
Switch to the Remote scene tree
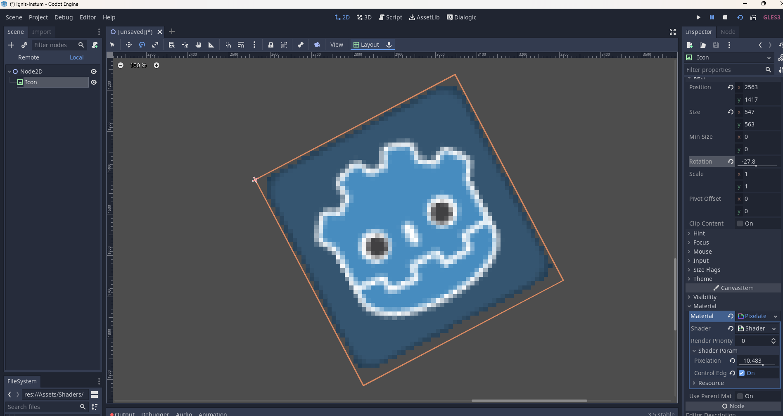[x=28, y=57]
